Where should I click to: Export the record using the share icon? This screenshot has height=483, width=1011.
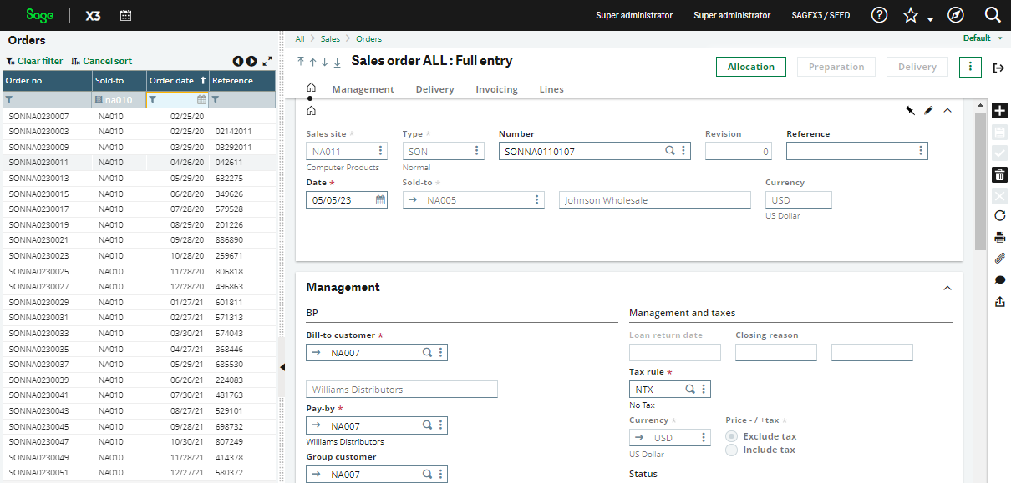tap(999, 301)
